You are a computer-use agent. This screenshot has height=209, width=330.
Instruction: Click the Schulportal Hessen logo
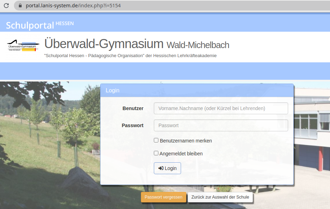coord(40,25)
